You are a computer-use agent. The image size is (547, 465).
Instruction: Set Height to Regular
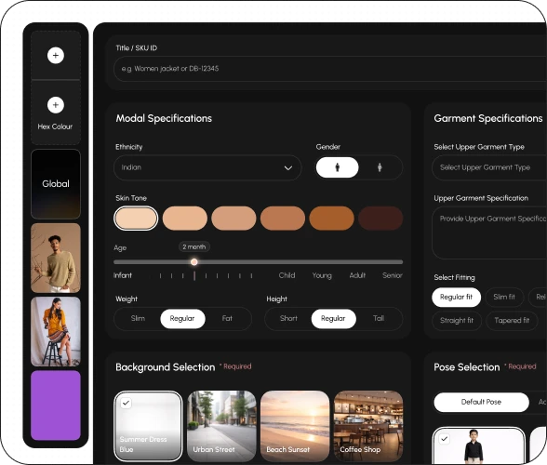tap(333, 318)
